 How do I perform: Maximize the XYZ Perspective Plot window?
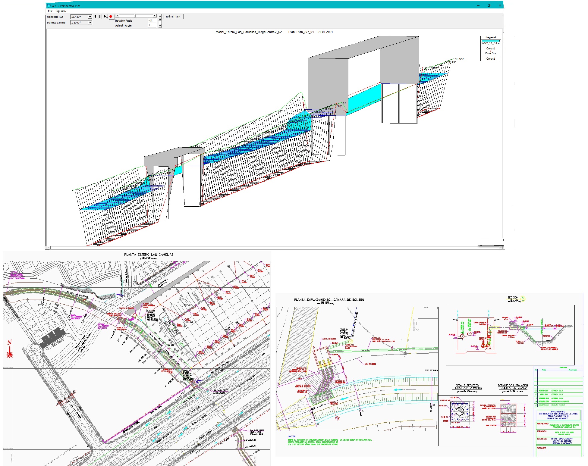[x=489, y=5]
